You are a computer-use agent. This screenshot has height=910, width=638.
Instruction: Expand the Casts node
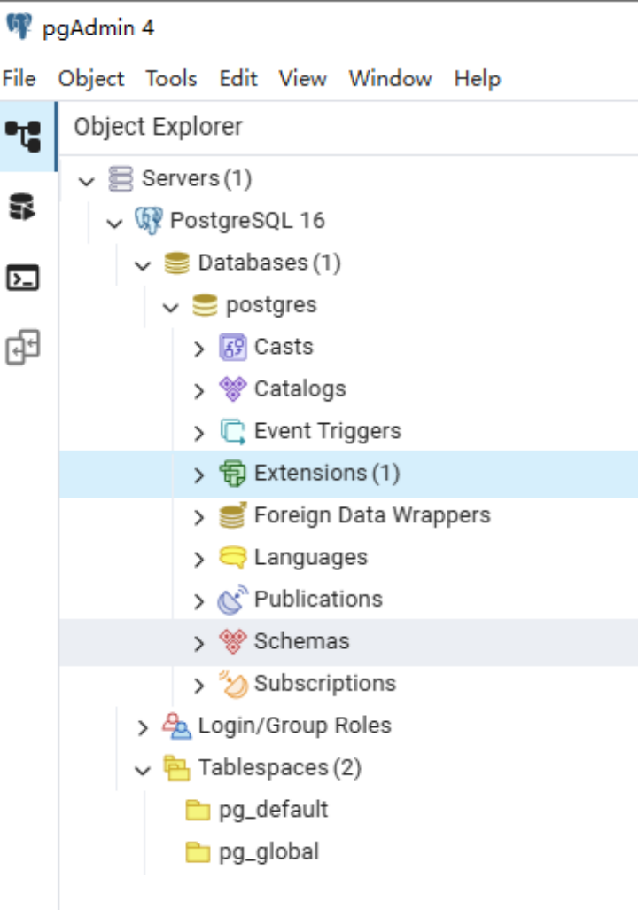[199, 349]
